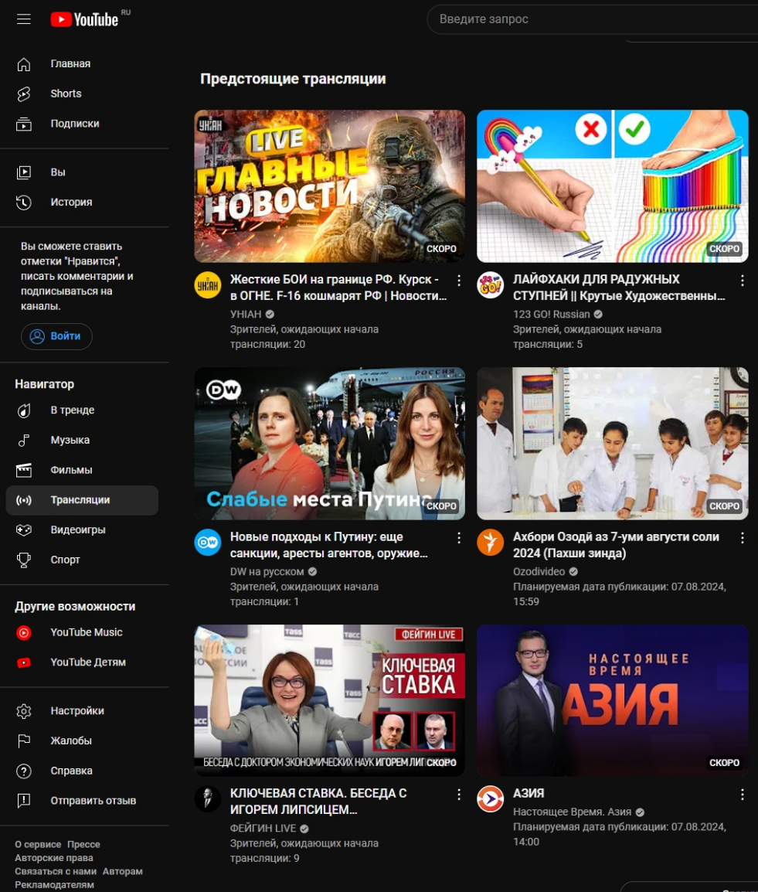This screenshot has width=758, height=892.
Task: Click the DW на русском channel name
Action: 267,572
